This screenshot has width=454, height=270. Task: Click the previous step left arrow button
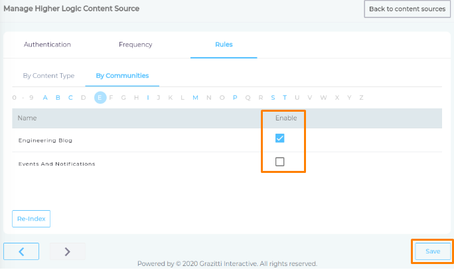tap(21, 251)
